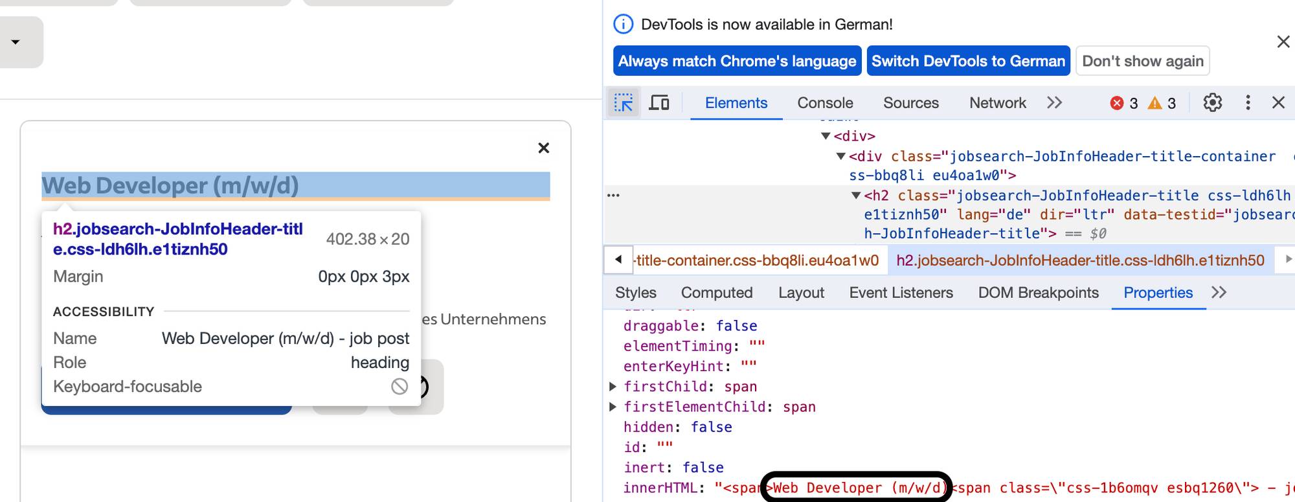
Task: Close the job details card
Action: 544,148
